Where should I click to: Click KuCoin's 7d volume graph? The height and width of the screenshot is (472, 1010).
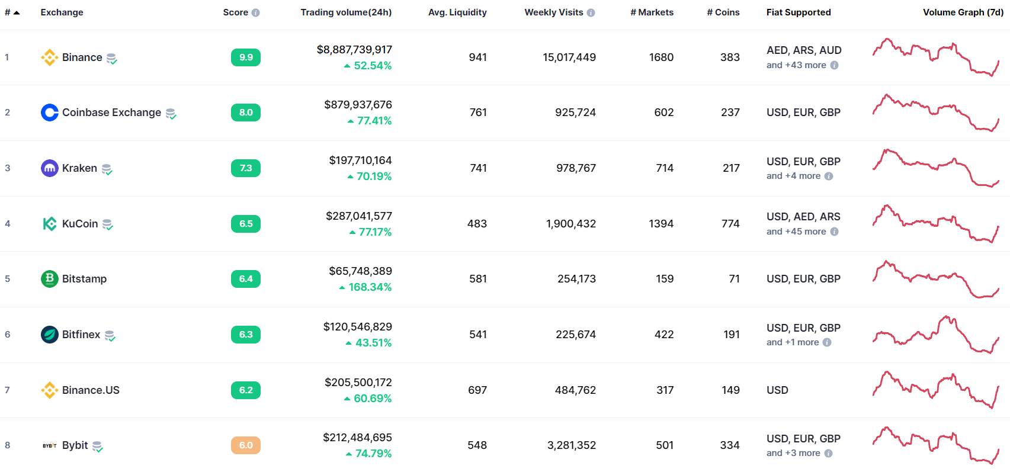[936, 224]
